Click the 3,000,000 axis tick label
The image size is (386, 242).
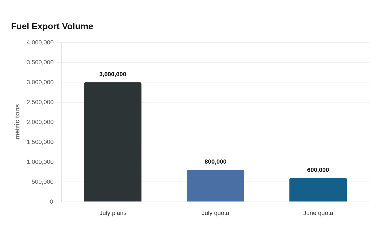pos(40,82)
